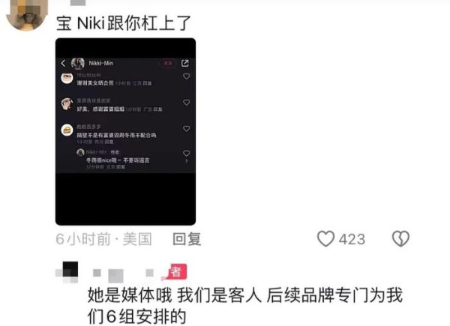This screenshot has width=450, height=326.
Task: Tap the share icon in the embedded screenshot
Action: pyautogui.click(x=185, y=63)
